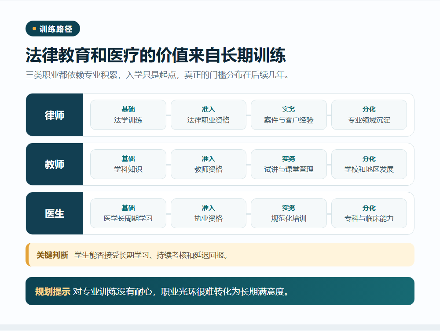440x331 pixels.
Task: Click the 专科与临床能力 card
Action: [369, 213]
